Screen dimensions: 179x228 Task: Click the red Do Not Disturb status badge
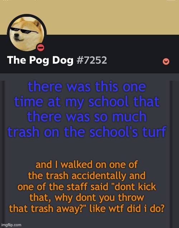point(40,48)
